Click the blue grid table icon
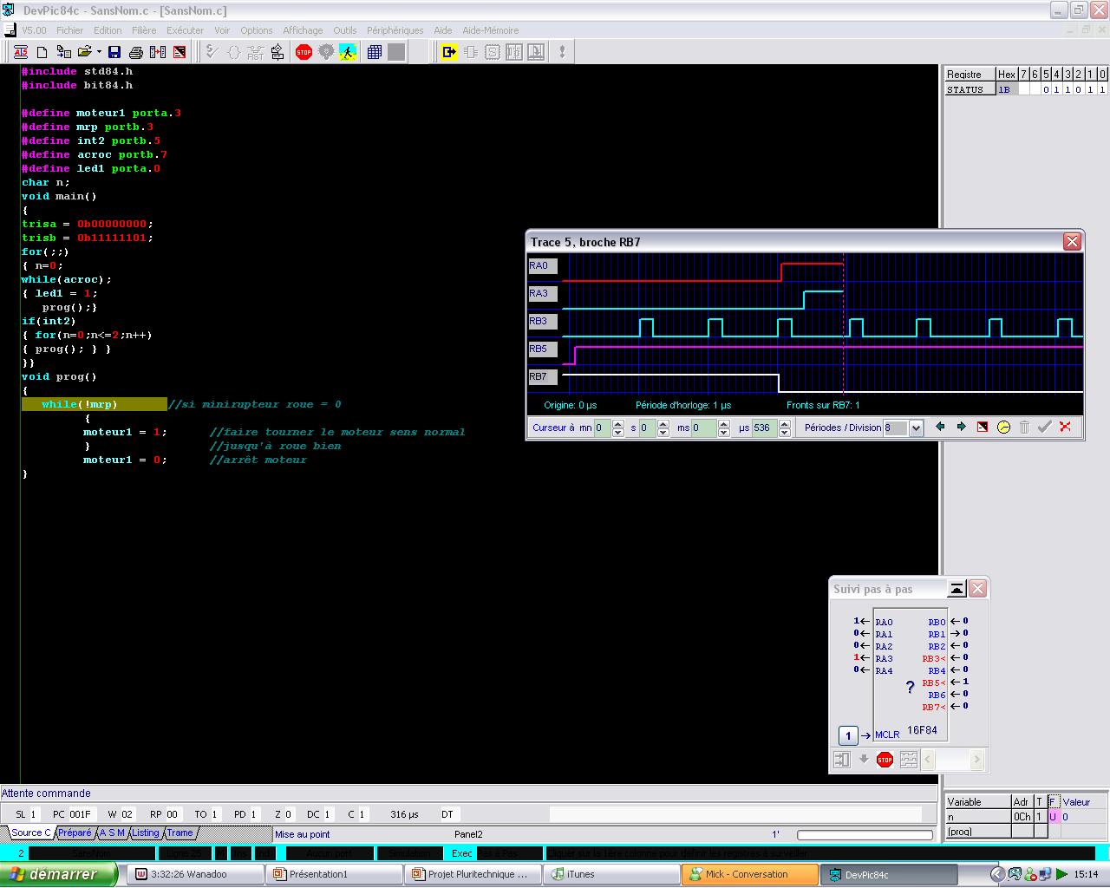The height and width of the screenshot is (888, 1110). [x=375, y=52]
